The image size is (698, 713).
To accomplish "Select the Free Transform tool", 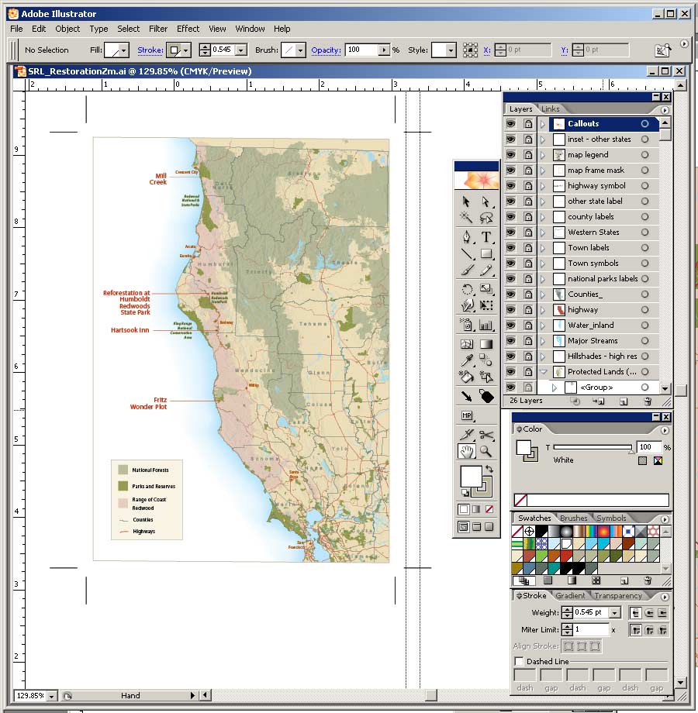I will 486,305.
